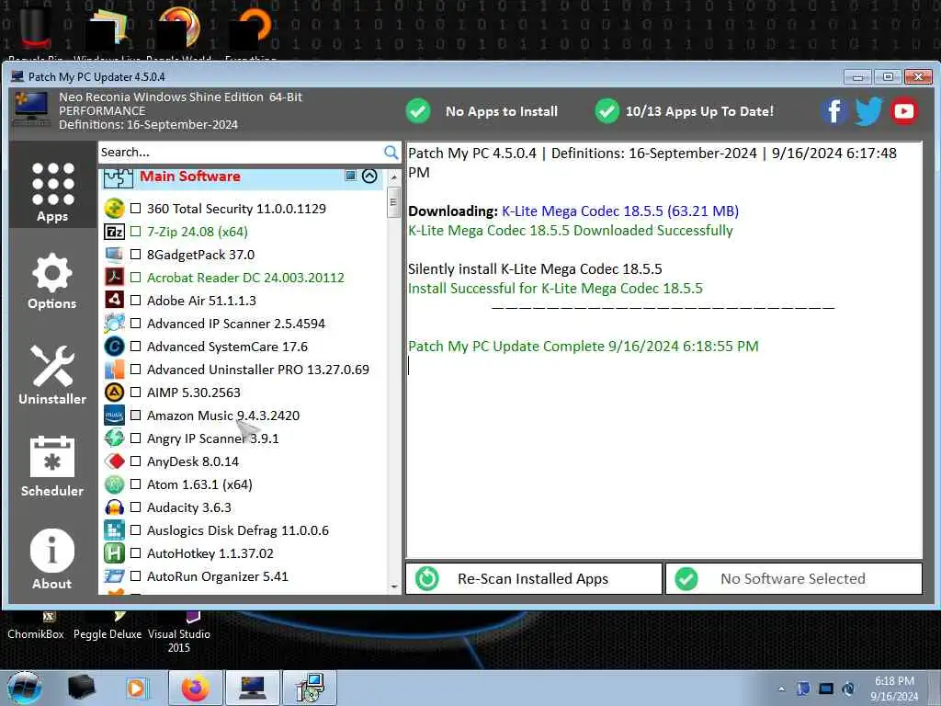Click the Adobe Air icon
941x706 pixels.
(114, 301)
